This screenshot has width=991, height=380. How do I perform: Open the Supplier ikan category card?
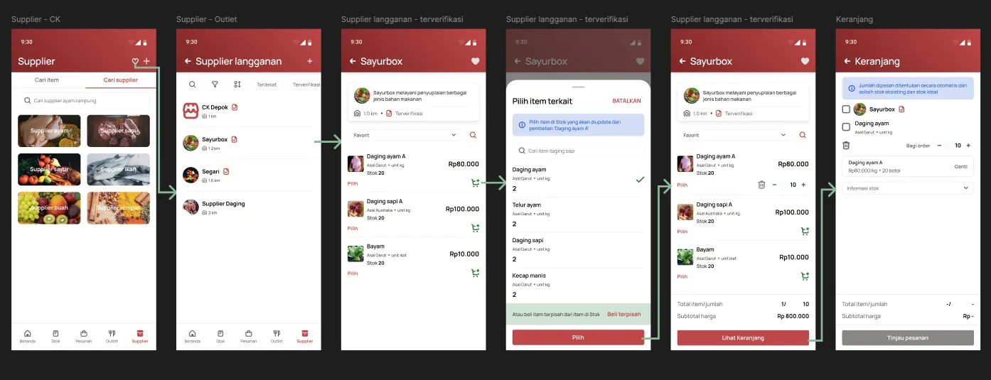(118, 170)
